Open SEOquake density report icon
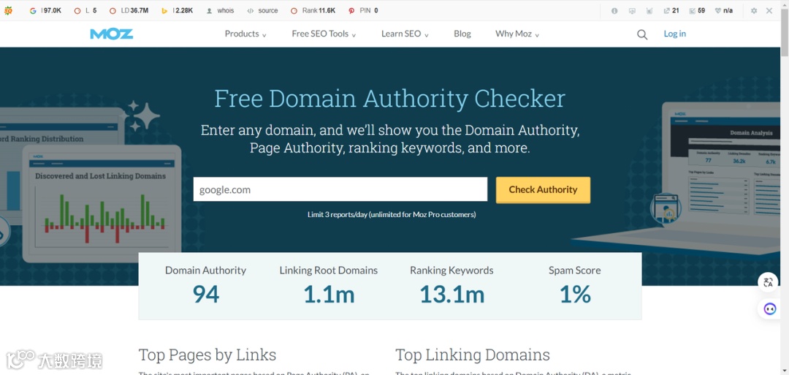Viewport: 789px width, 375px height. coord(649,10)
